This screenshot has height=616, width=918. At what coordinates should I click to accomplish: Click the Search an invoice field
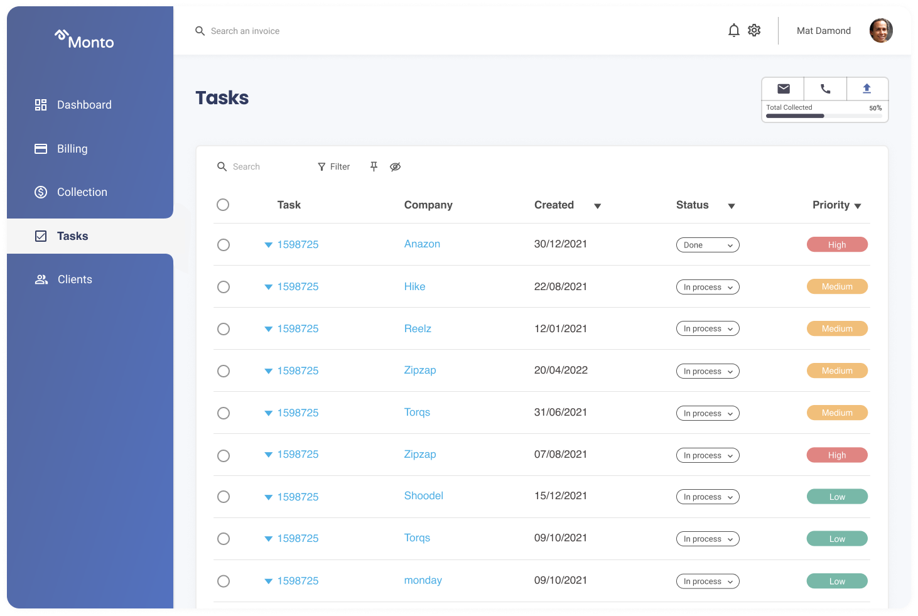pyautogui.click(x=245, y=31)
